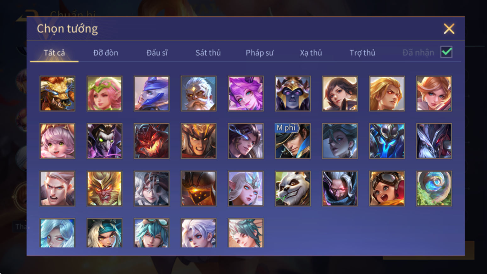Screen dimensions: 487x274
Task: Select the hero tagged 'M phí'
Action: [293, 141]
